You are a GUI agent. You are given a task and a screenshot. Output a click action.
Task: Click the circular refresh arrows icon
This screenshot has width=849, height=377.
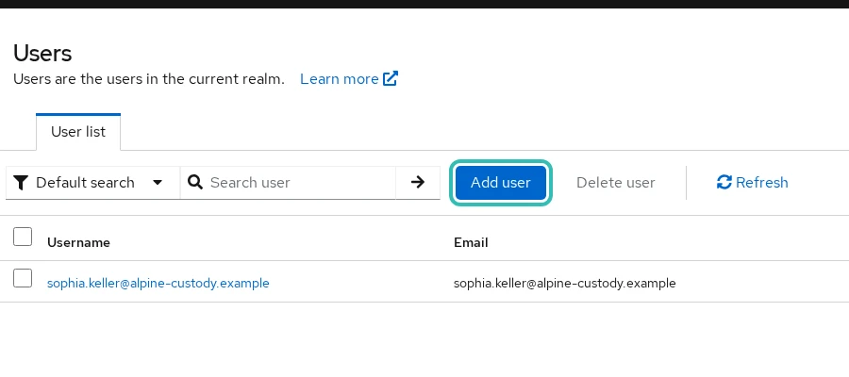tap(724, 182)
